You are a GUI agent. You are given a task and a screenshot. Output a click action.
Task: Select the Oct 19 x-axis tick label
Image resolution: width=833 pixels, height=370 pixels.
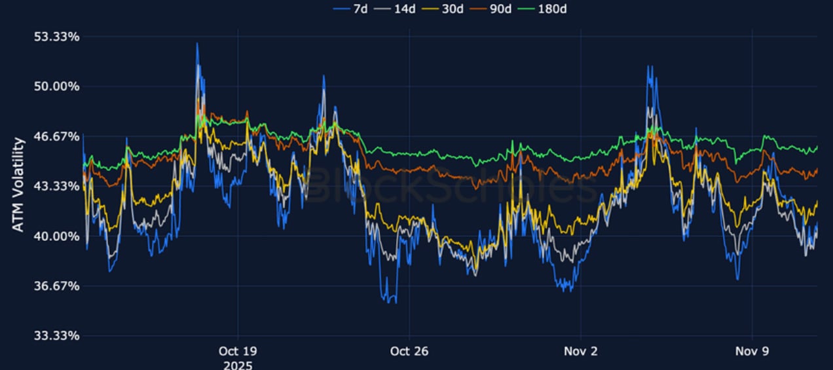click(238, 352)
